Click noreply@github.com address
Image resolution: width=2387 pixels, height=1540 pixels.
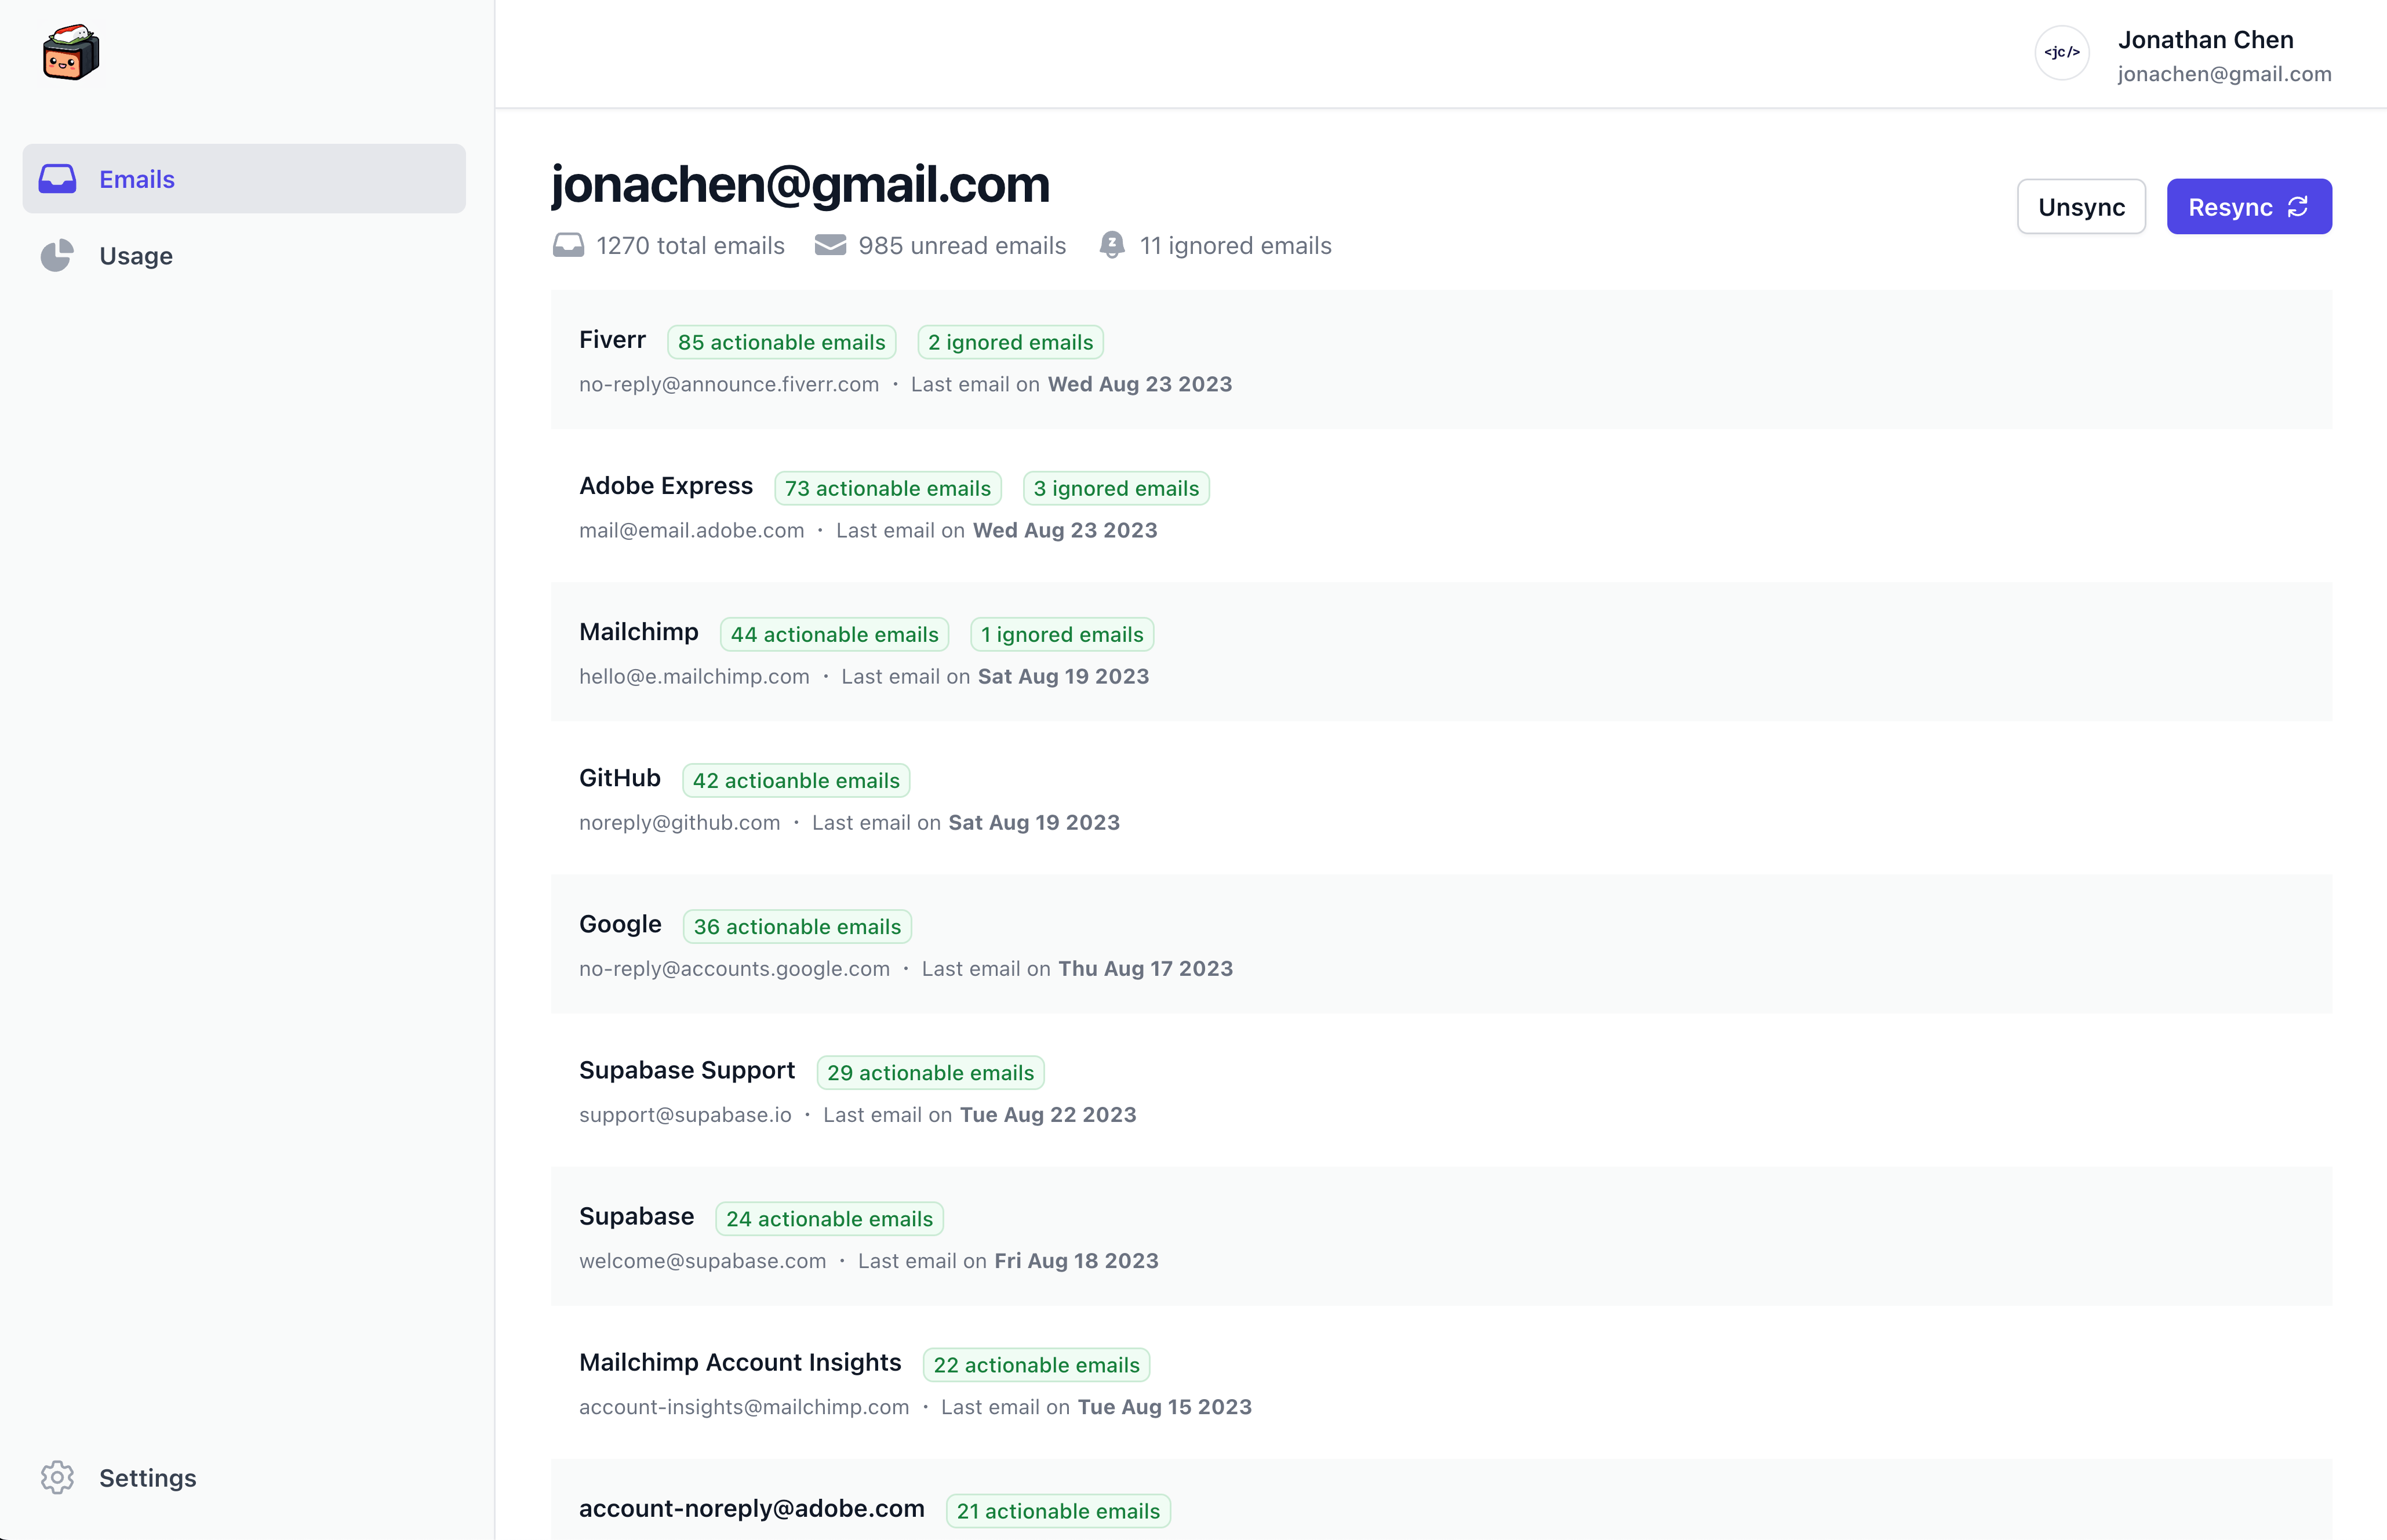click(680, 822)
